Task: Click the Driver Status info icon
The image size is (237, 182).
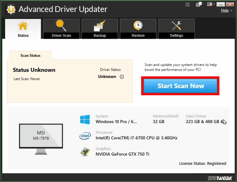Action: click(x=122, y=77)
